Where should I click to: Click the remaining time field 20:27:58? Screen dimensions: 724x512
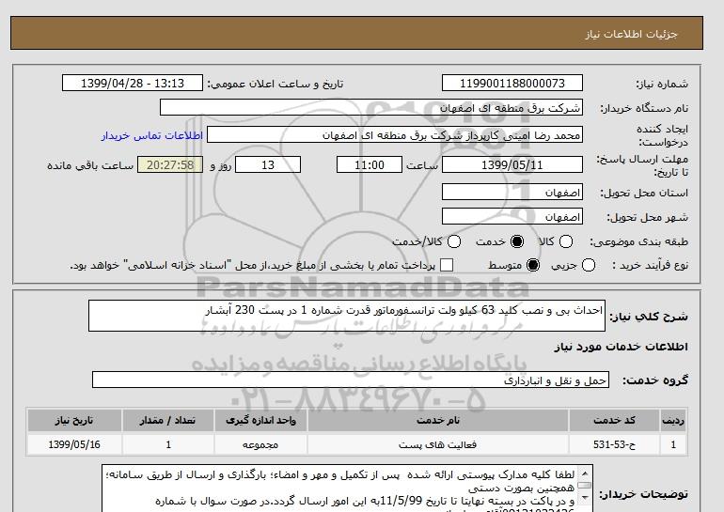coord(170,164)
